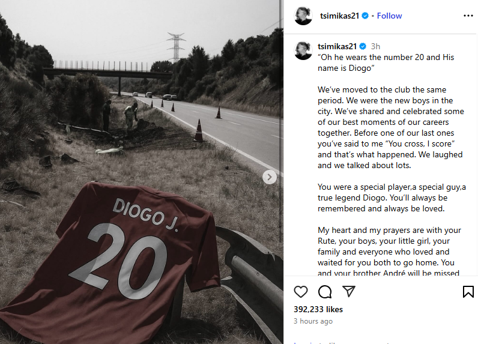
Task: Click the '3 hours ago' post time
Action: tap(313, 321)
